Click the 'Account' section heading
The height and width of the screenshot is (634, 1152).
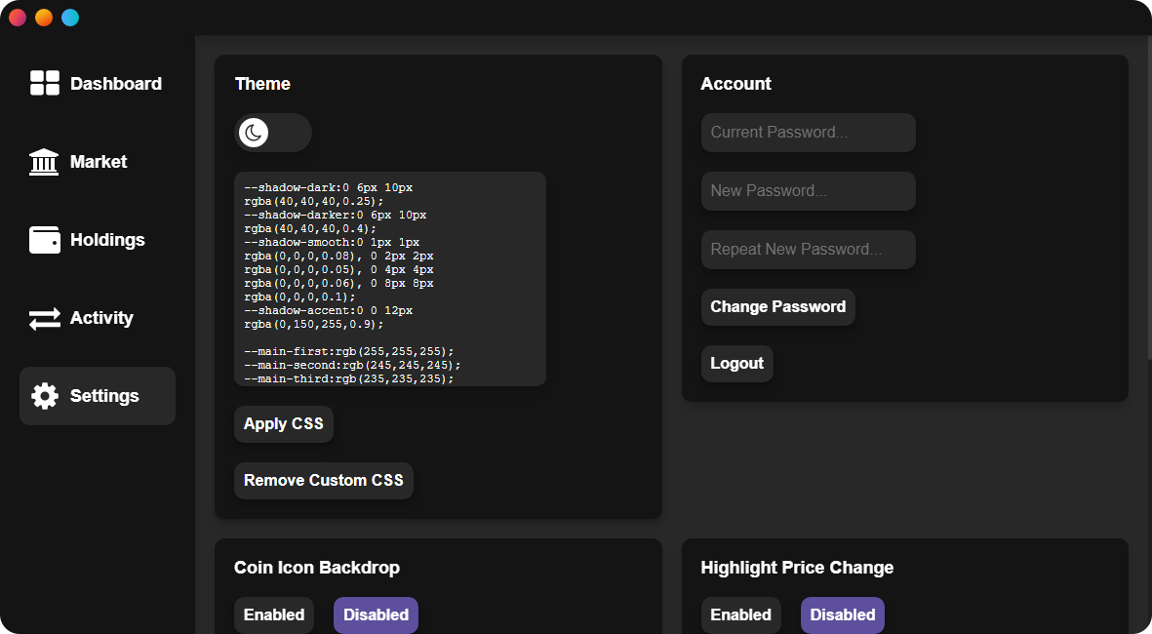point(735,84)
